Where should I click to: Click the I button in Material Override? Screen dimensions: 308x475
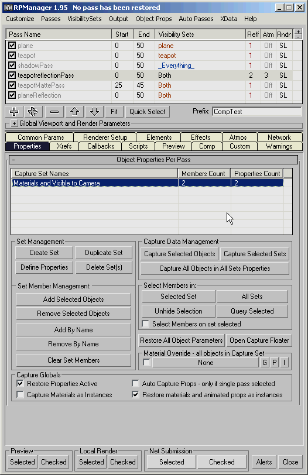[x=285, y=363]
